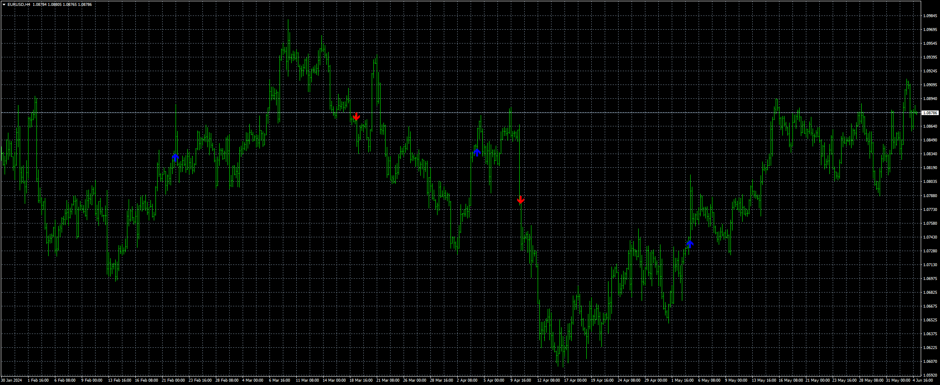Click the EURUSD,H4 chart title text
The image size is (940, 385).
tap(19, 5)
